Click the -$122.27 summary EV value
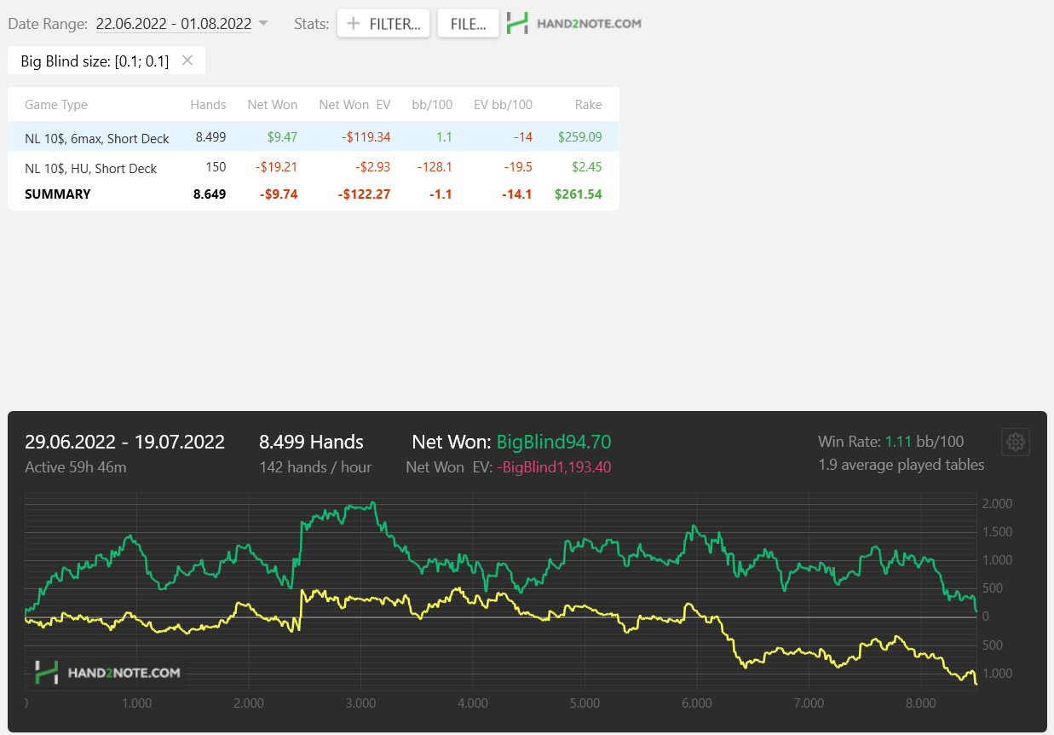 [364, 194]
